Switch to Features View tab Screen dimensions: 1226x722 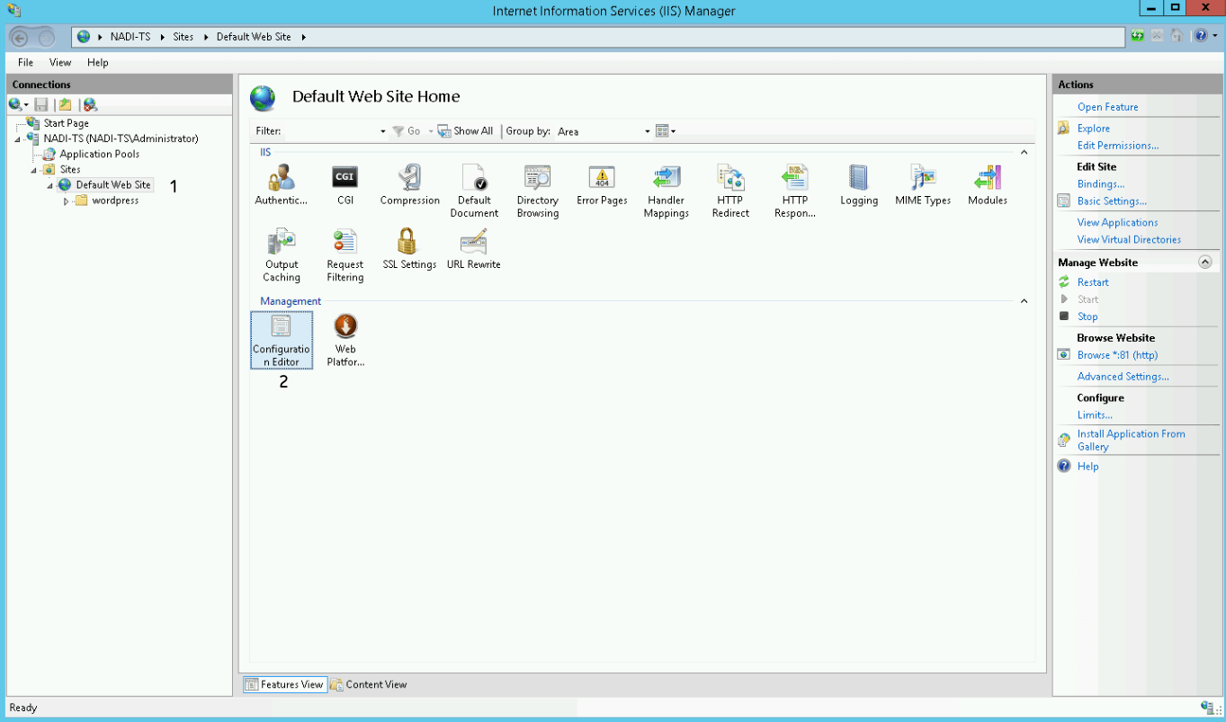284,684
